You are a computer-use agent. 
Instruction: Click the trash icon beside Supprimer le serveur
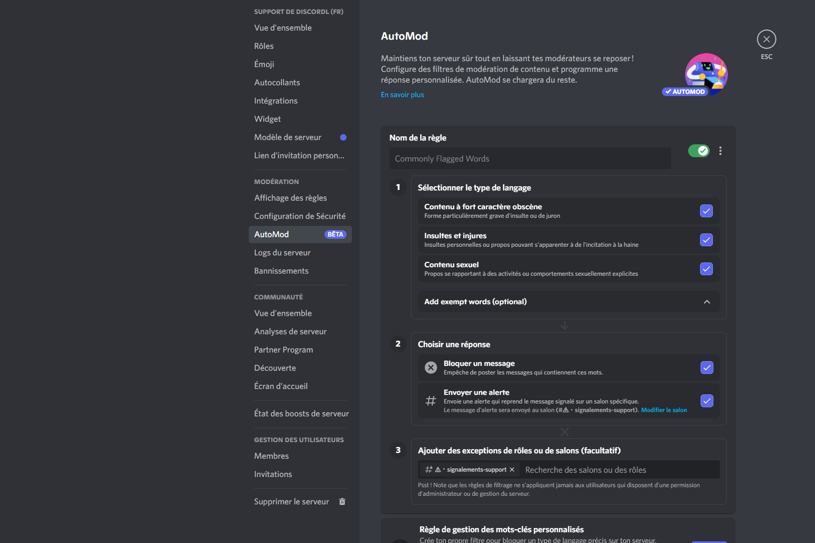click(342, 502)
